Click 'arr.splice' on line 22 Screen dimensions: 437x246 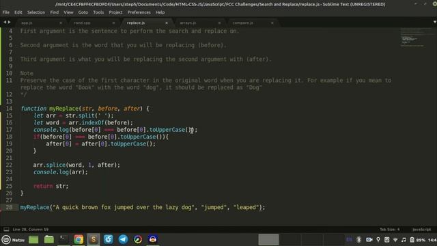point(49,165)
